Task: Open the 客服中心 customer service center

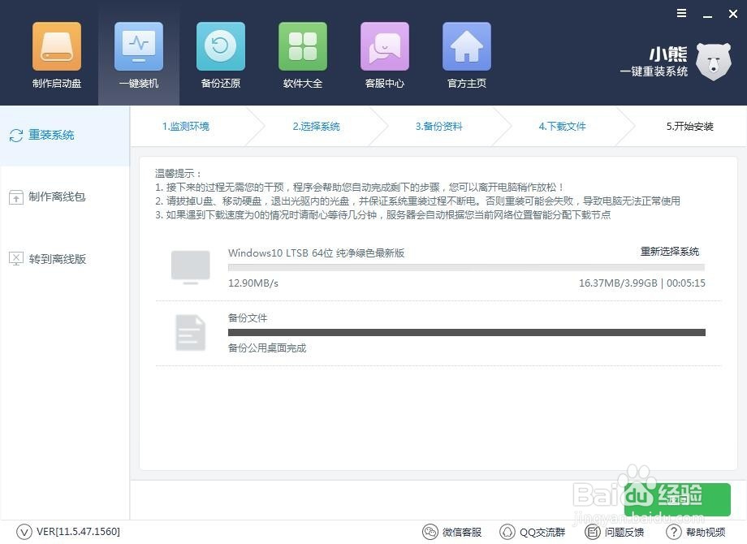Action: click(x=384, y=53)
